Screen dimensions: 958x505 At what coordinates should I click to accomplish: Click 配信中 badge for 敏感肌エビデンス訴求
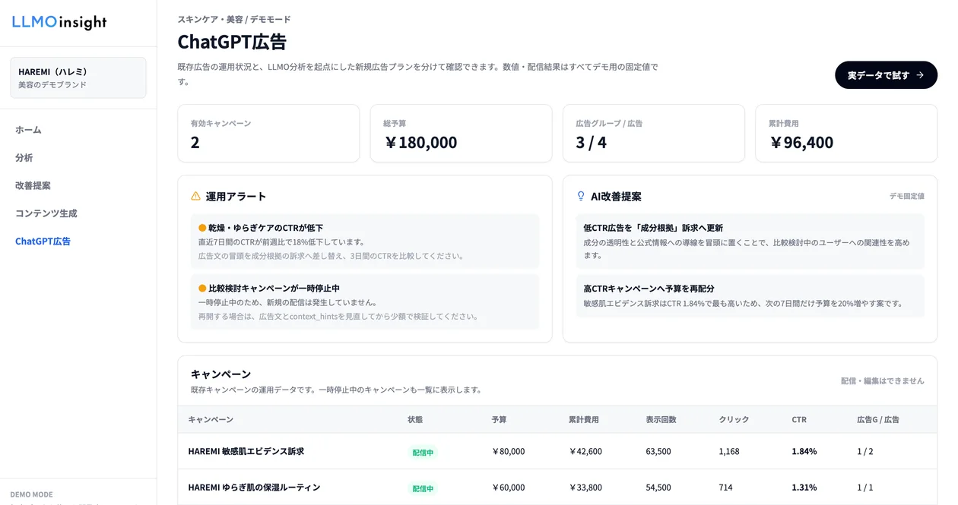tap(423, 453)
